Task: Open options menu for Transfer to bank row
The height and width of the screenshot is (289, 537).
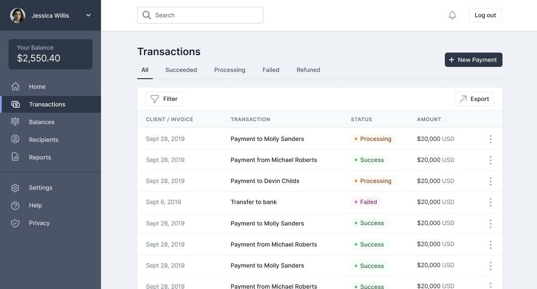Action: click(490, 202)
